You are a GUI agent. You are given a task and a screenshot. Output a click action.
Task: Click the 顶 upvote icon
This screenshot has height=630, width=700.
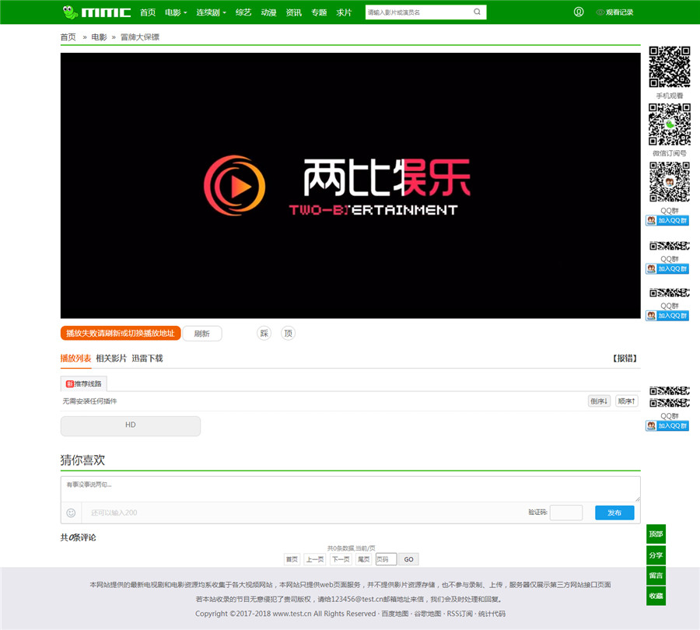click(289, 333)
